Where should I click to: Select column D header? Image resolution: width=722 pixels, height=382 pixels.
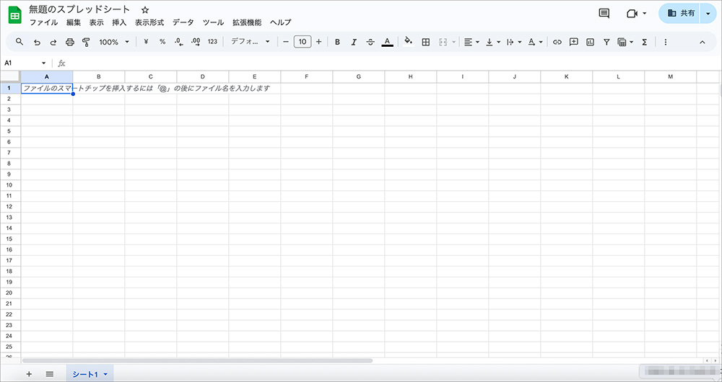pos(203,77)
